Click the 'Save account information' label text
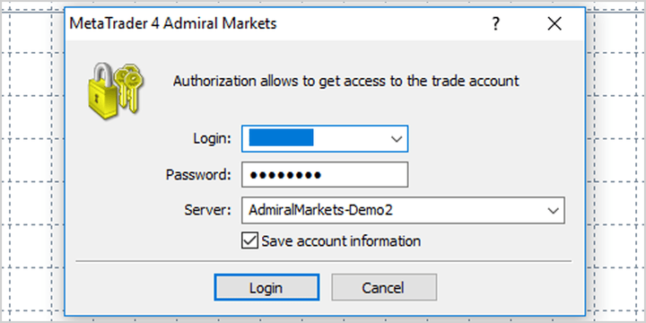 coord(341,240)
